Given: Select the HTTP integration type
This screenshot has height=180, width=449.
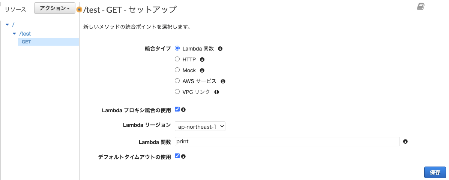Looking at the screenshot, I should 177,59.
